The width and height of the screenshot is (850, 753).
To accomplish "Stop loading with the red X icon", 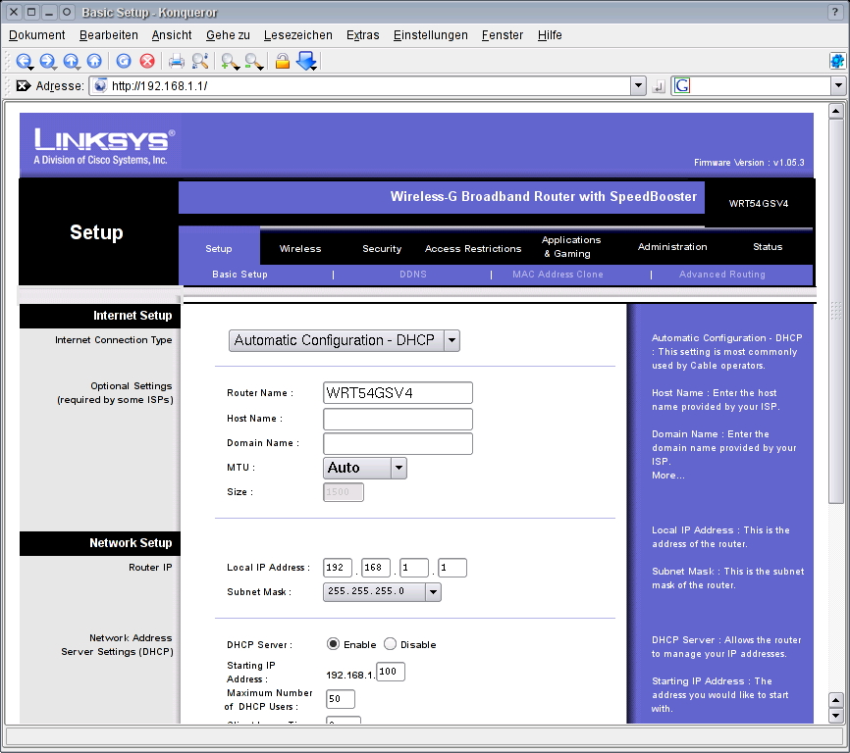I will click(x=147, y=61).
